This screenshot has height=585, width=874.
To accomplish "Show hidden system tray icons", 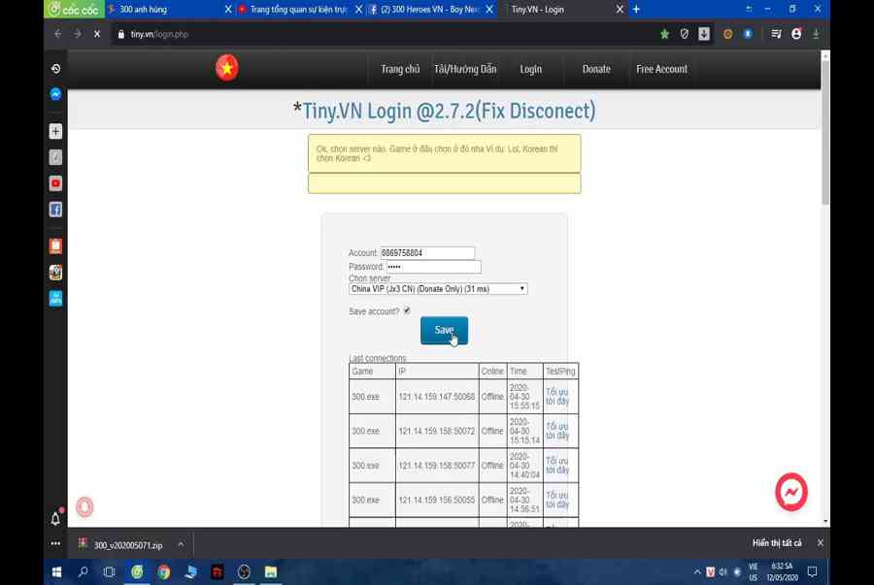I will (x=696, y=572).
